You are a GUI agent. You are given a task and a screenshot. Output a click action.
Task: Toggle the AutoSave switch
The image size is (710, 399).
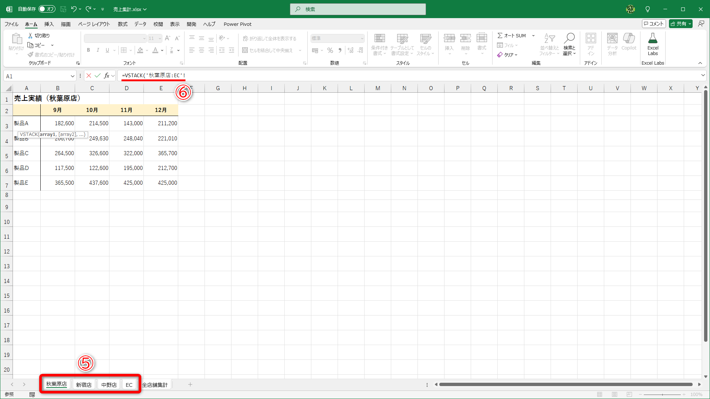pos(47,9)
